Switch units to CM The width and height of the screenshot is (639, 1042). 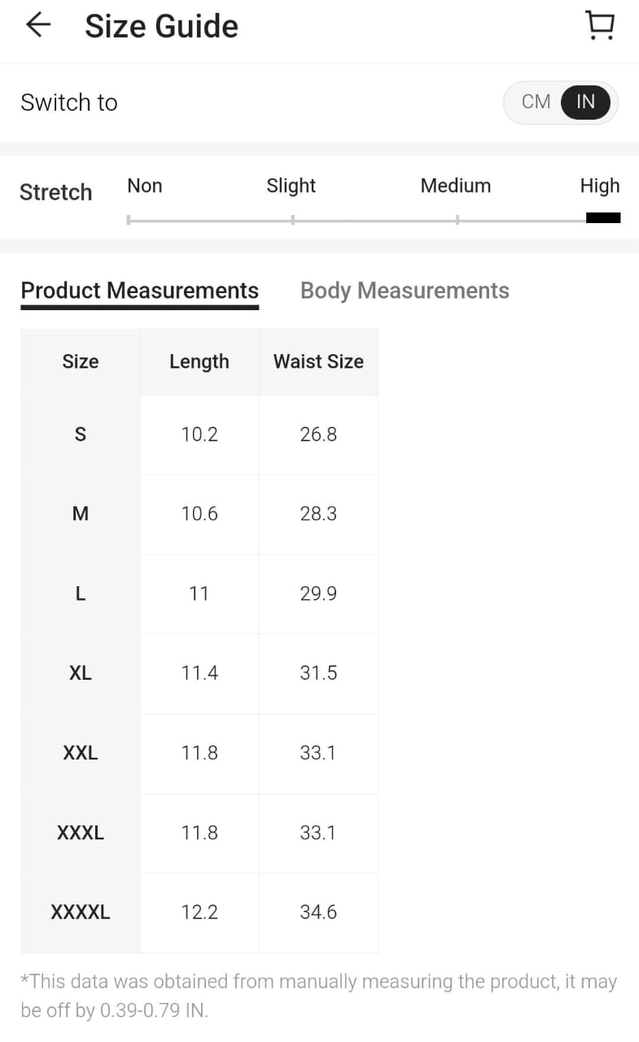coord(536,102)
